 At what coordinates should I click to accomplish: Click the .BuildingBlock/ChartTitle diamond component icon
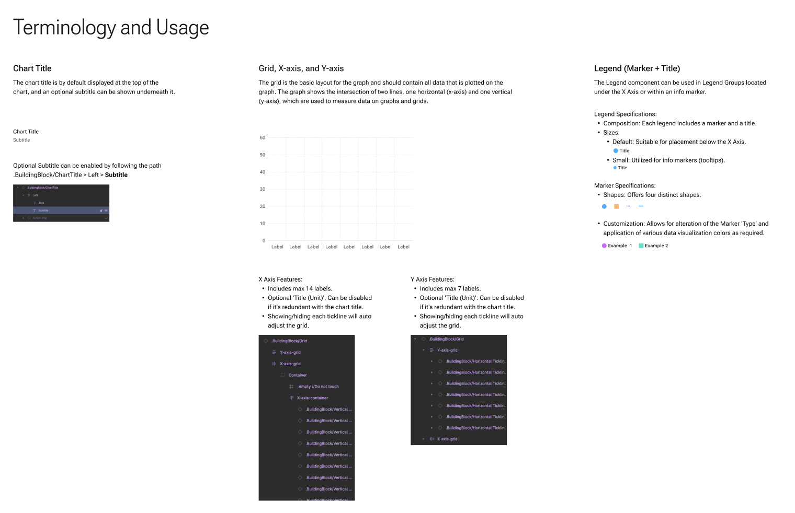click(x=23, y=188)
